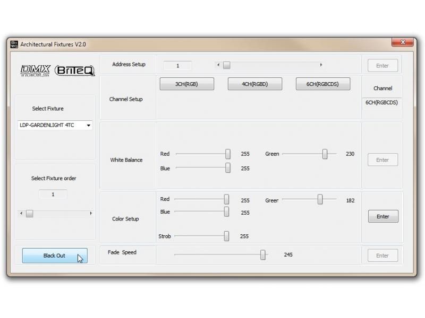
Task: Click the Address Setup scrollbar left arrow
Action: [218, 65]
